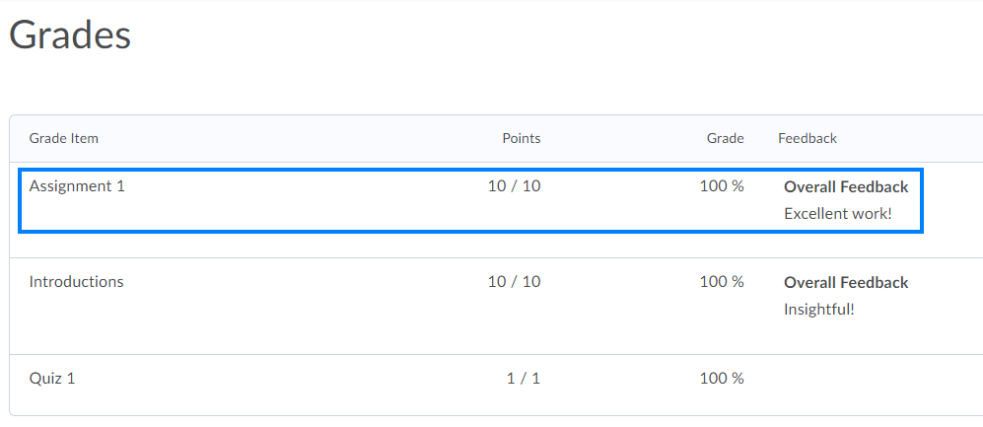Click Overall Feedback label in Assignment 1 row

(x=846, y=186)
